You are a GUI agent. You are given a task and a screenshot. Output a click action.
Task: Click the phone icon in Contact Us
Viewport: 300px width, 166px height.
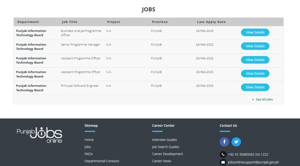tap(223, 154)
